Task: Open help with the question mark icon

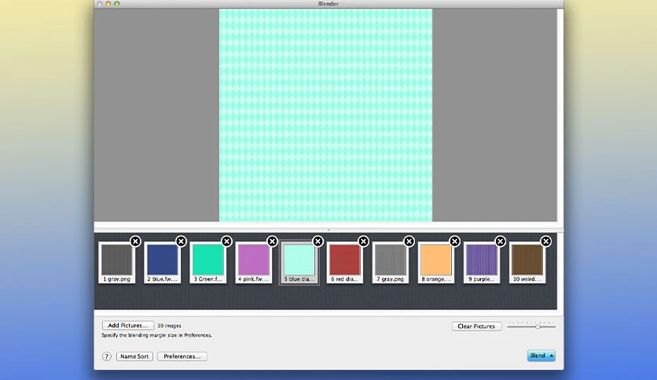Action: click(106, 356)
